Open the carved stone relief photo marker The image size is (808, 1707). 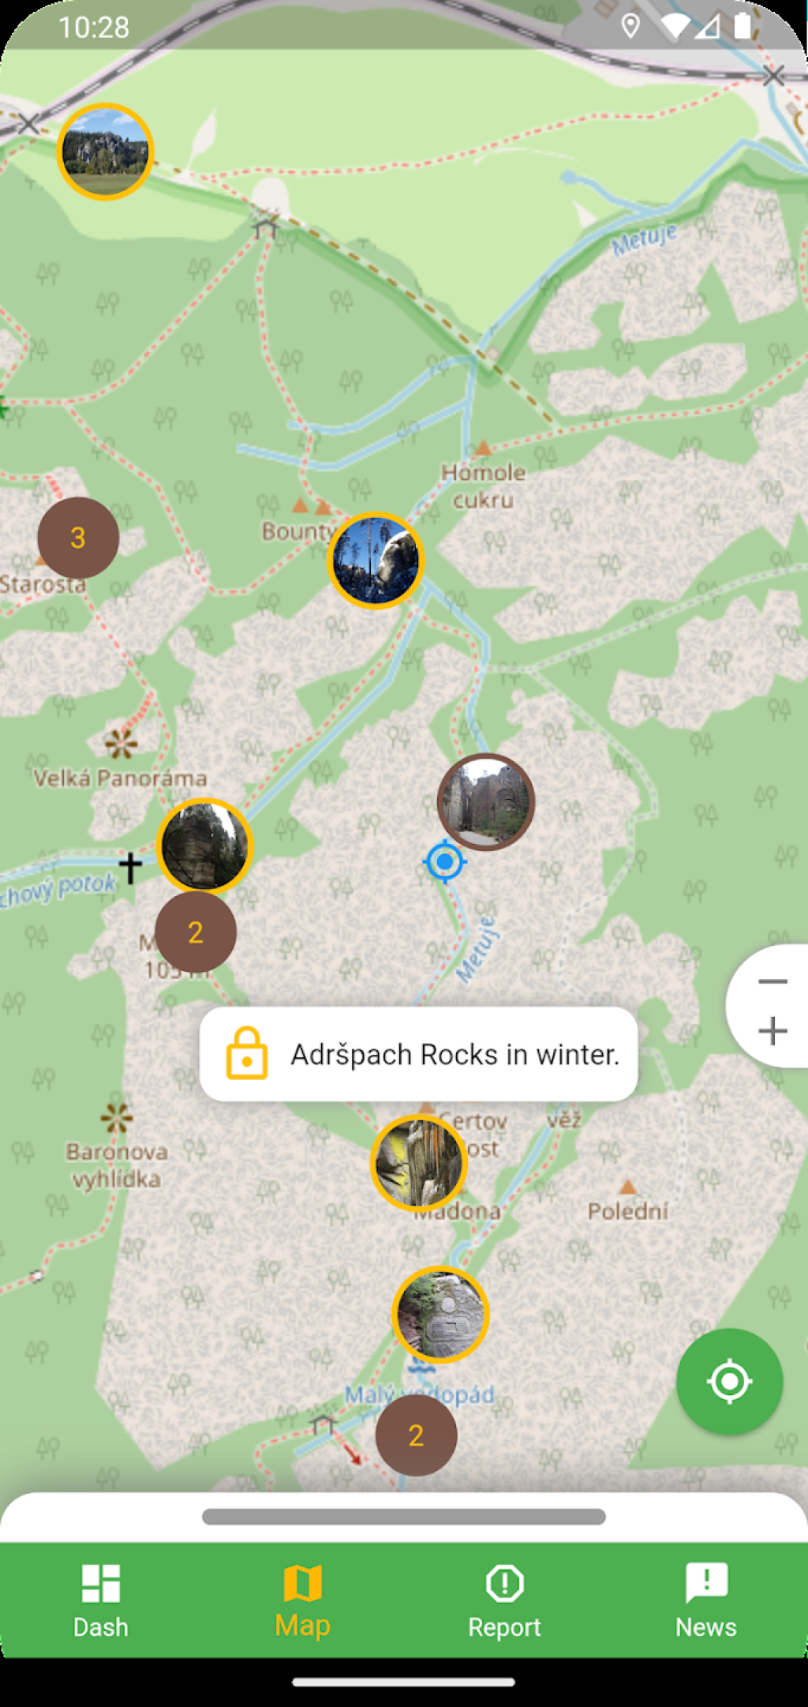(441, 1315)
